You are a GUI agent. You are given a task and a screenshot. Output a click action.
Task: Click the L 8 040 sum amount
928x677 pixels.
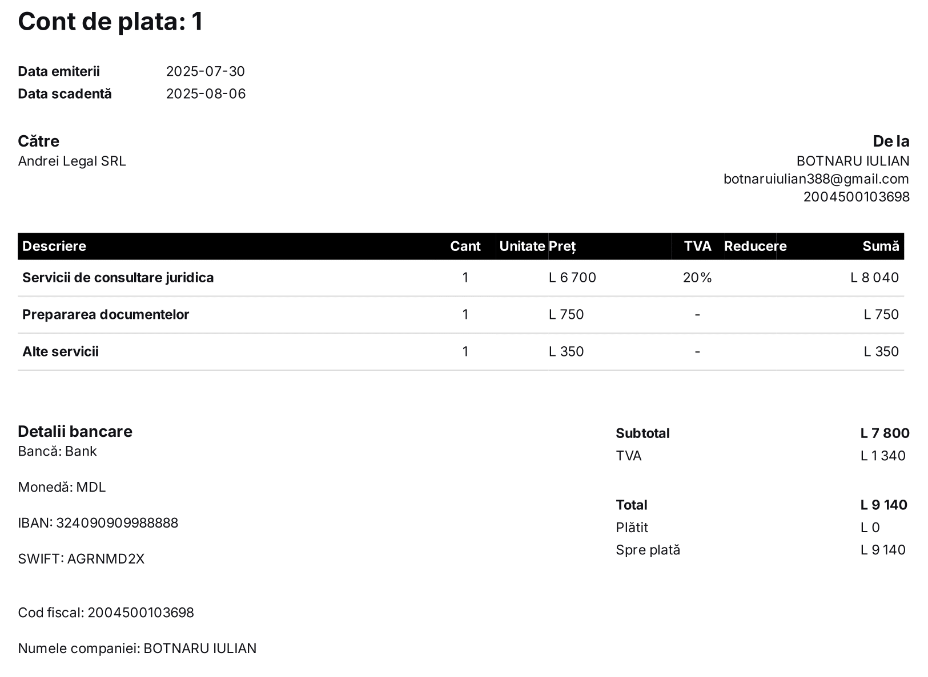pyautogui.click(x=874, y=278)
